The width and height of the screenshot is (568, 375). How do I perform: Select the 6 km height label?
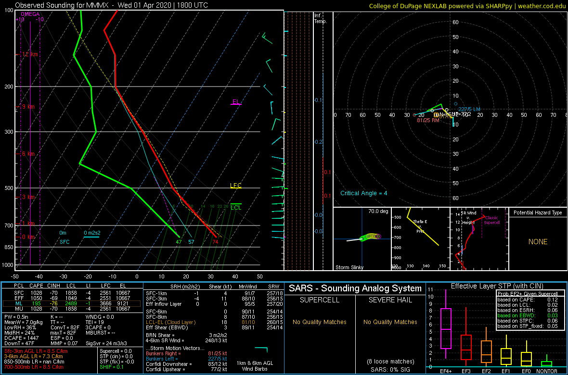coord(28,154)
